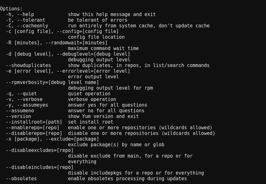Click the "Options:" heading text
Viewport: 266px width, 184px height.
tap(11, 9)
